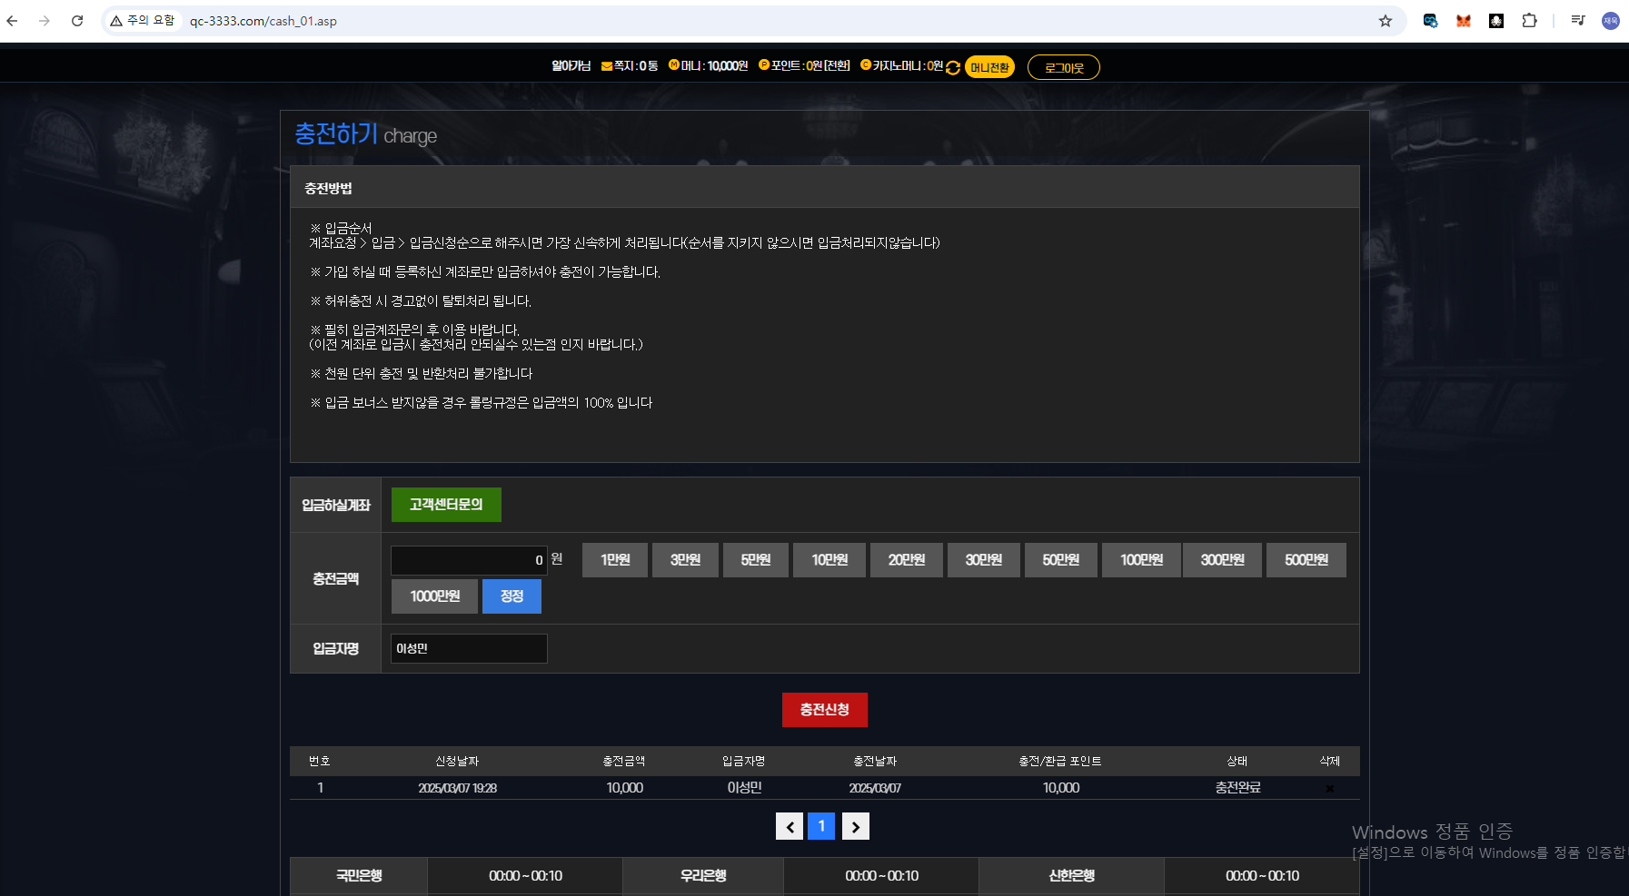
Task: Go to the previous history page arrow
Action: (790, 826)
